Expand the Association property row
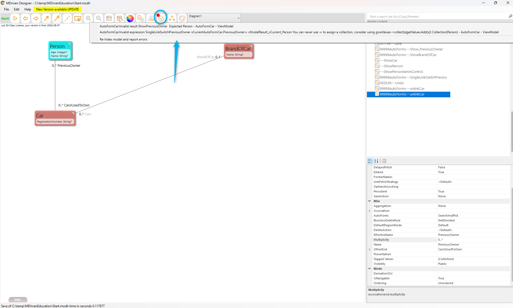This screenshot has width=513, height=308. coord(370,211)
